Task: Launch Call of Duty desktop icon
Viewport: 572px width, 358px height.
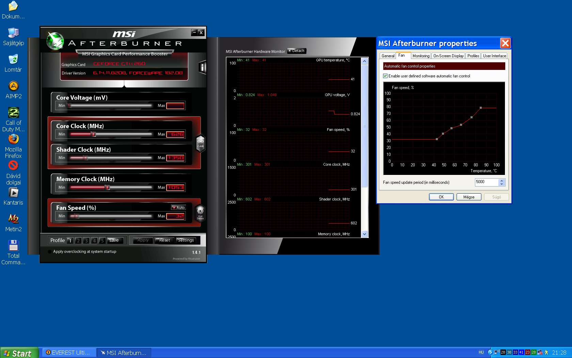Action: point(13,120)
